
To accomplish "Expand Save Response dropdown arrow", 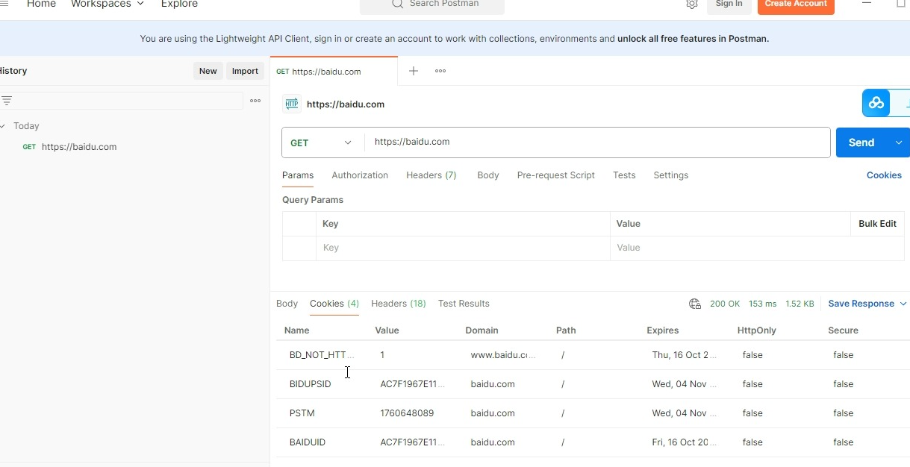I will click(x=903, y=304).
